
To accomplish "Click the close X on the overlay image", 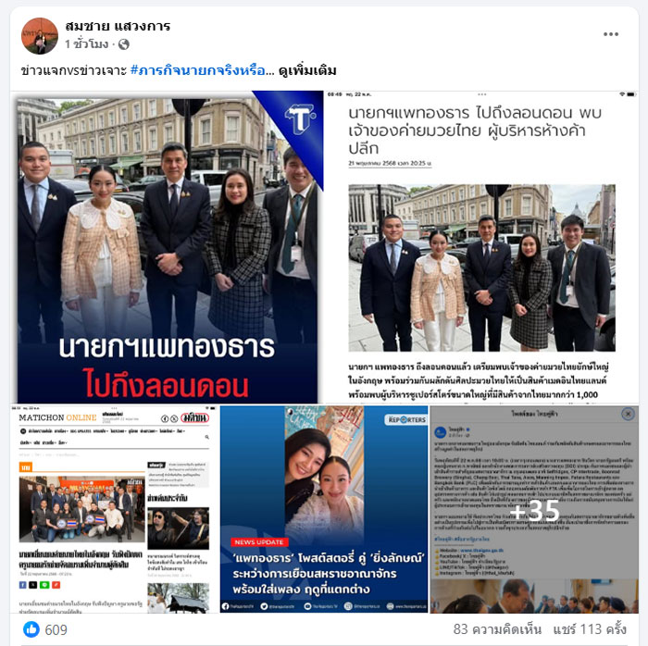I will tap(628, 414).
